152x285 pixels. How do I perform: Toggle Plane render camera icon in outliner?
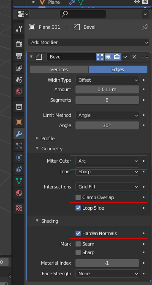pyautogui.click(x=145, y=2)
